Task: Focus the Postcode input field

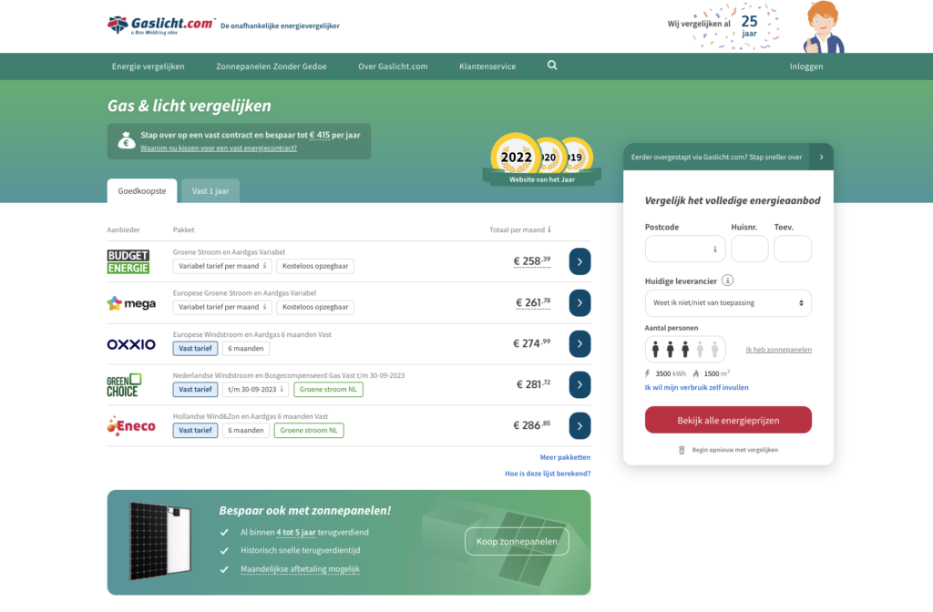Action: point(685,249)
